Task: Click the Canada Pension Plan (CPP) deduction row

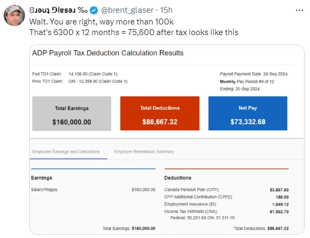Action: point(227,190)
